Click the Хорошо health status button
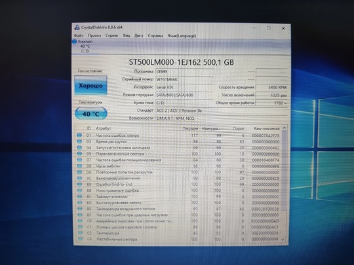 tap(90, 86)
